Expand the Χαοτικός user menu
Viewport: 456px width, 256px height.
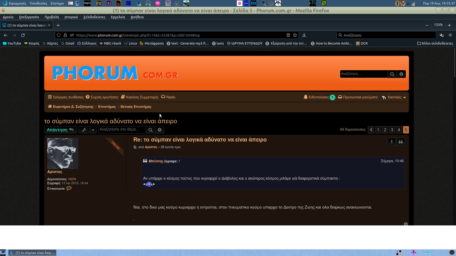coord(394,97)
